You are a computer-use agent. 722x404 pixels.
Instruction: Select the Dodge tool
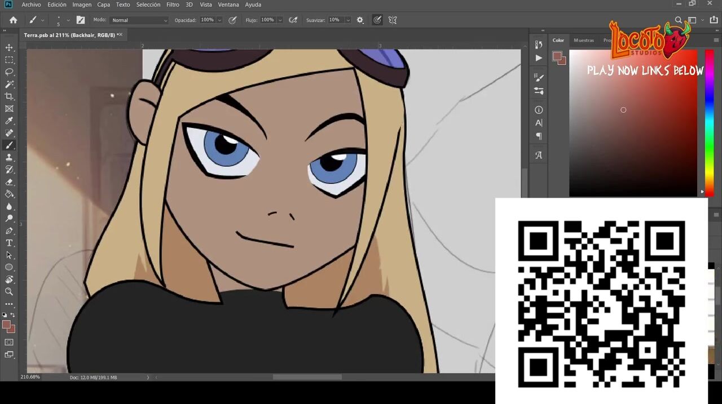[9, 219]
